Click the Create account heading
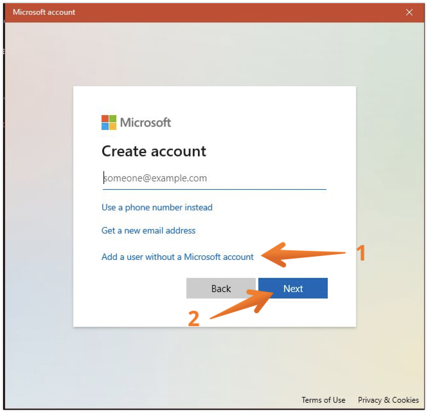This screenshot has width=428, height=413. pyautogui.click(x=154, y=151)
